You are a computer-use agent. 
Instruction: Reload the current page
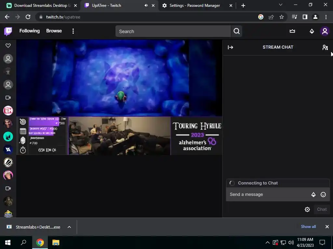(x=28, y=17)
